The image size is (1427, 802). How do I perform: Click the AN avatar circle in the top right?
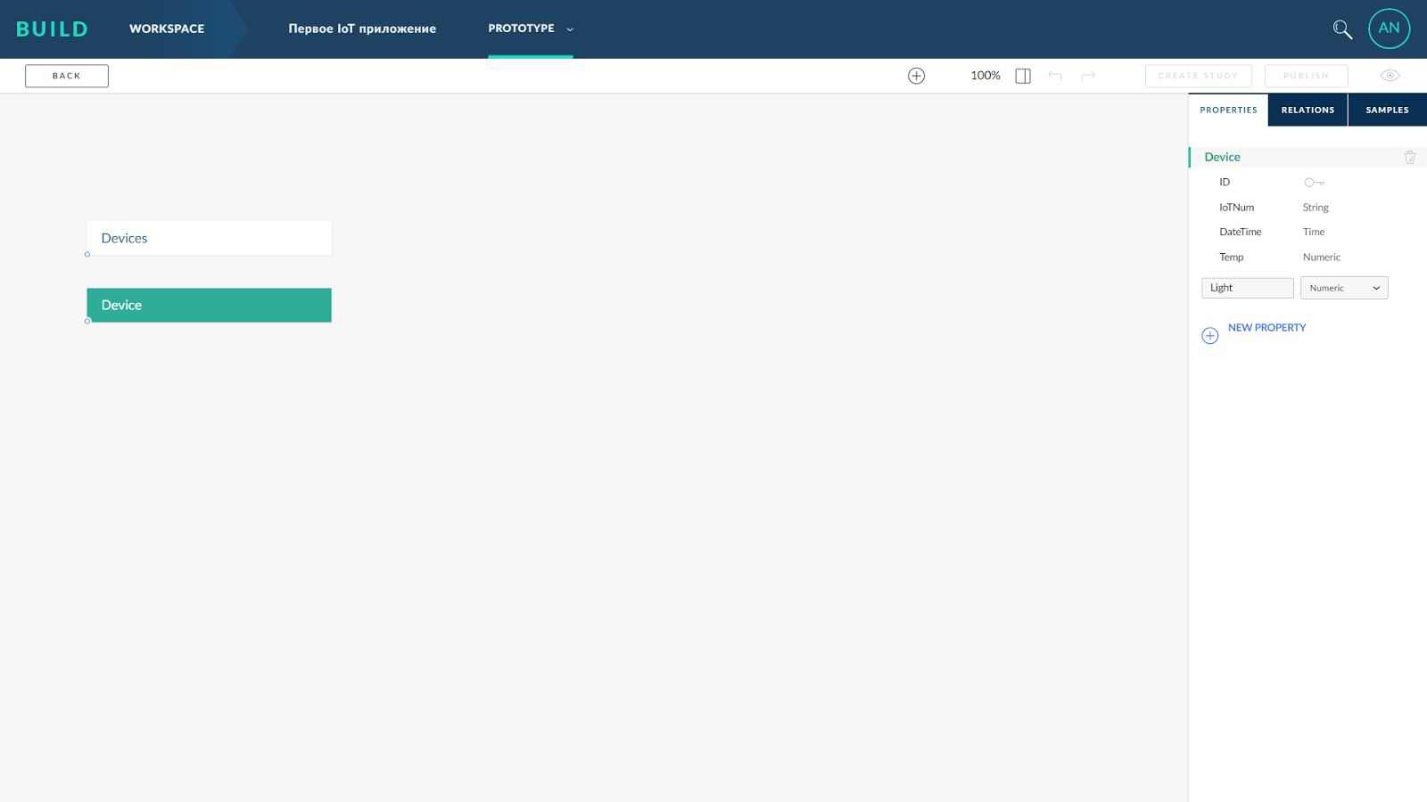point(1389,29)
